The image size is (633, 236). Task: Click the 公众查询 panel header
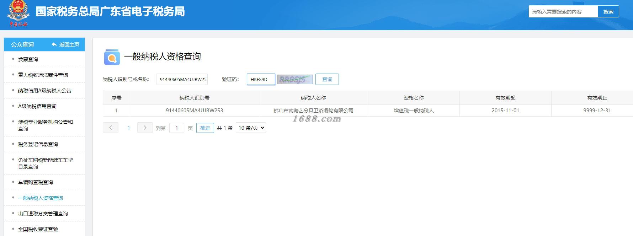[22, 44]
